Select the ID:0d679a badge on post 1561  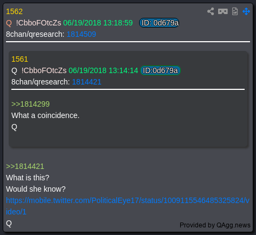pyautogui.click(x=160, y=70)
